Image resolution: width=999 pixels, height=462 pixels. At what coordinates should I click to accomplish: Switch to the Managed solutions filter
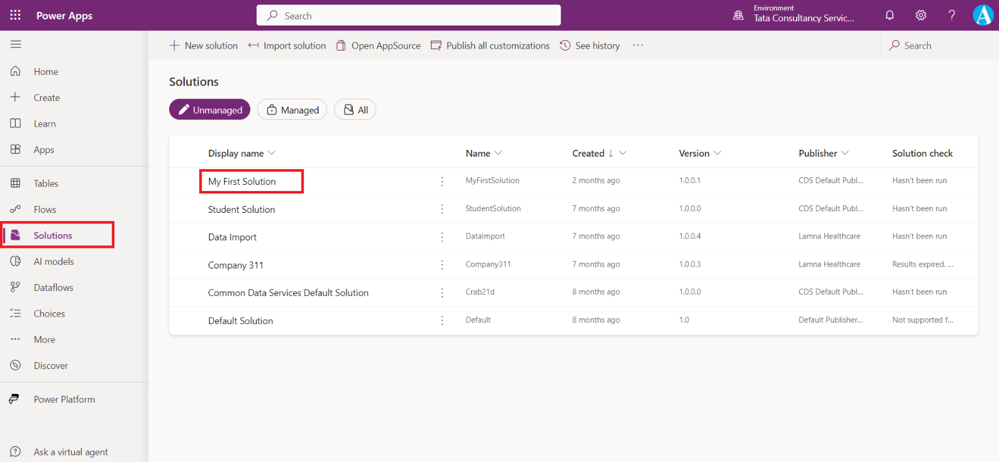point(292,110)
